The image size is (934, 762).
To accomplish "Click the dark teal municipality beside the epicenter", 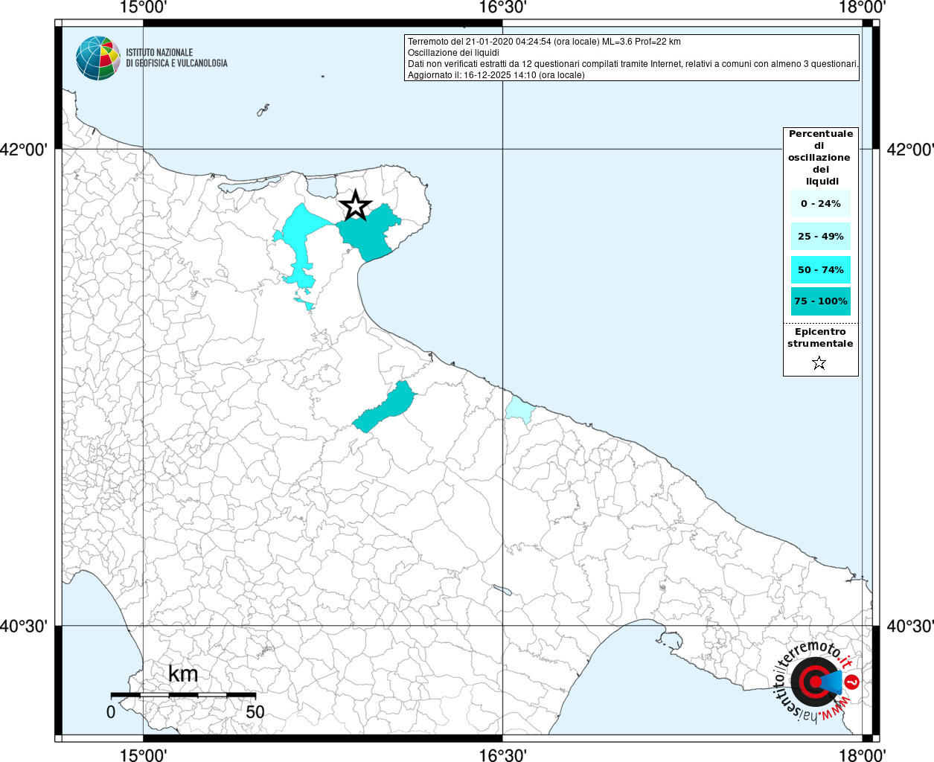I will 371,234.
